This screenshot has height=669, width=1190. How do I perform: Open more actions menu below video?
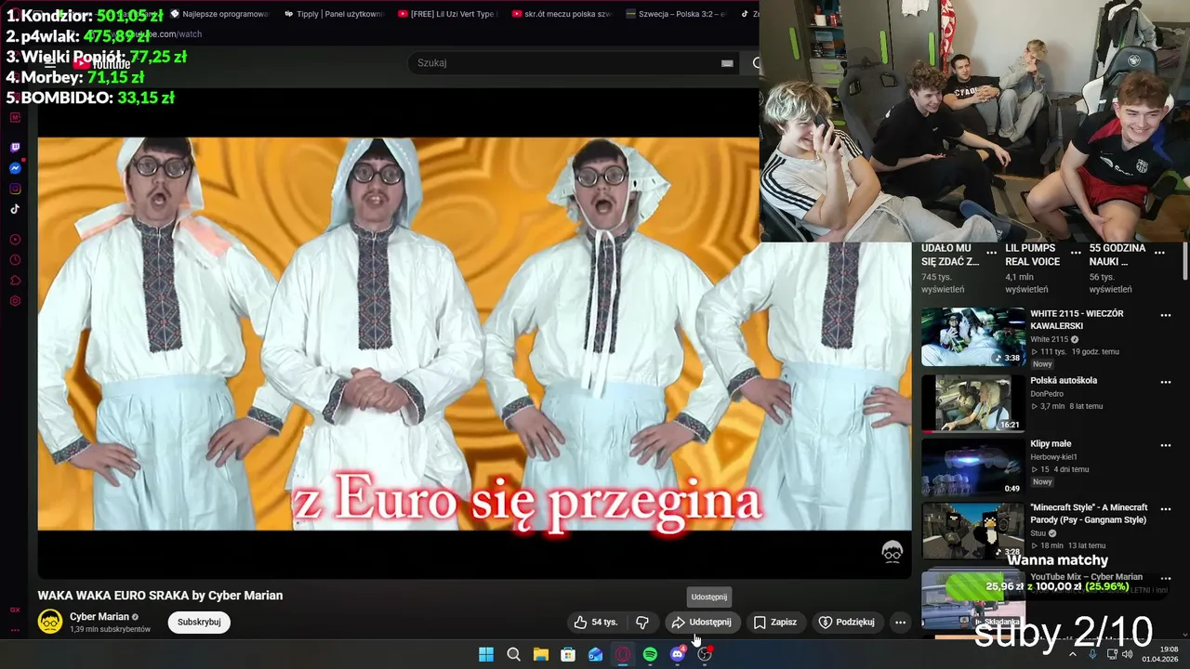click(900, 623)
